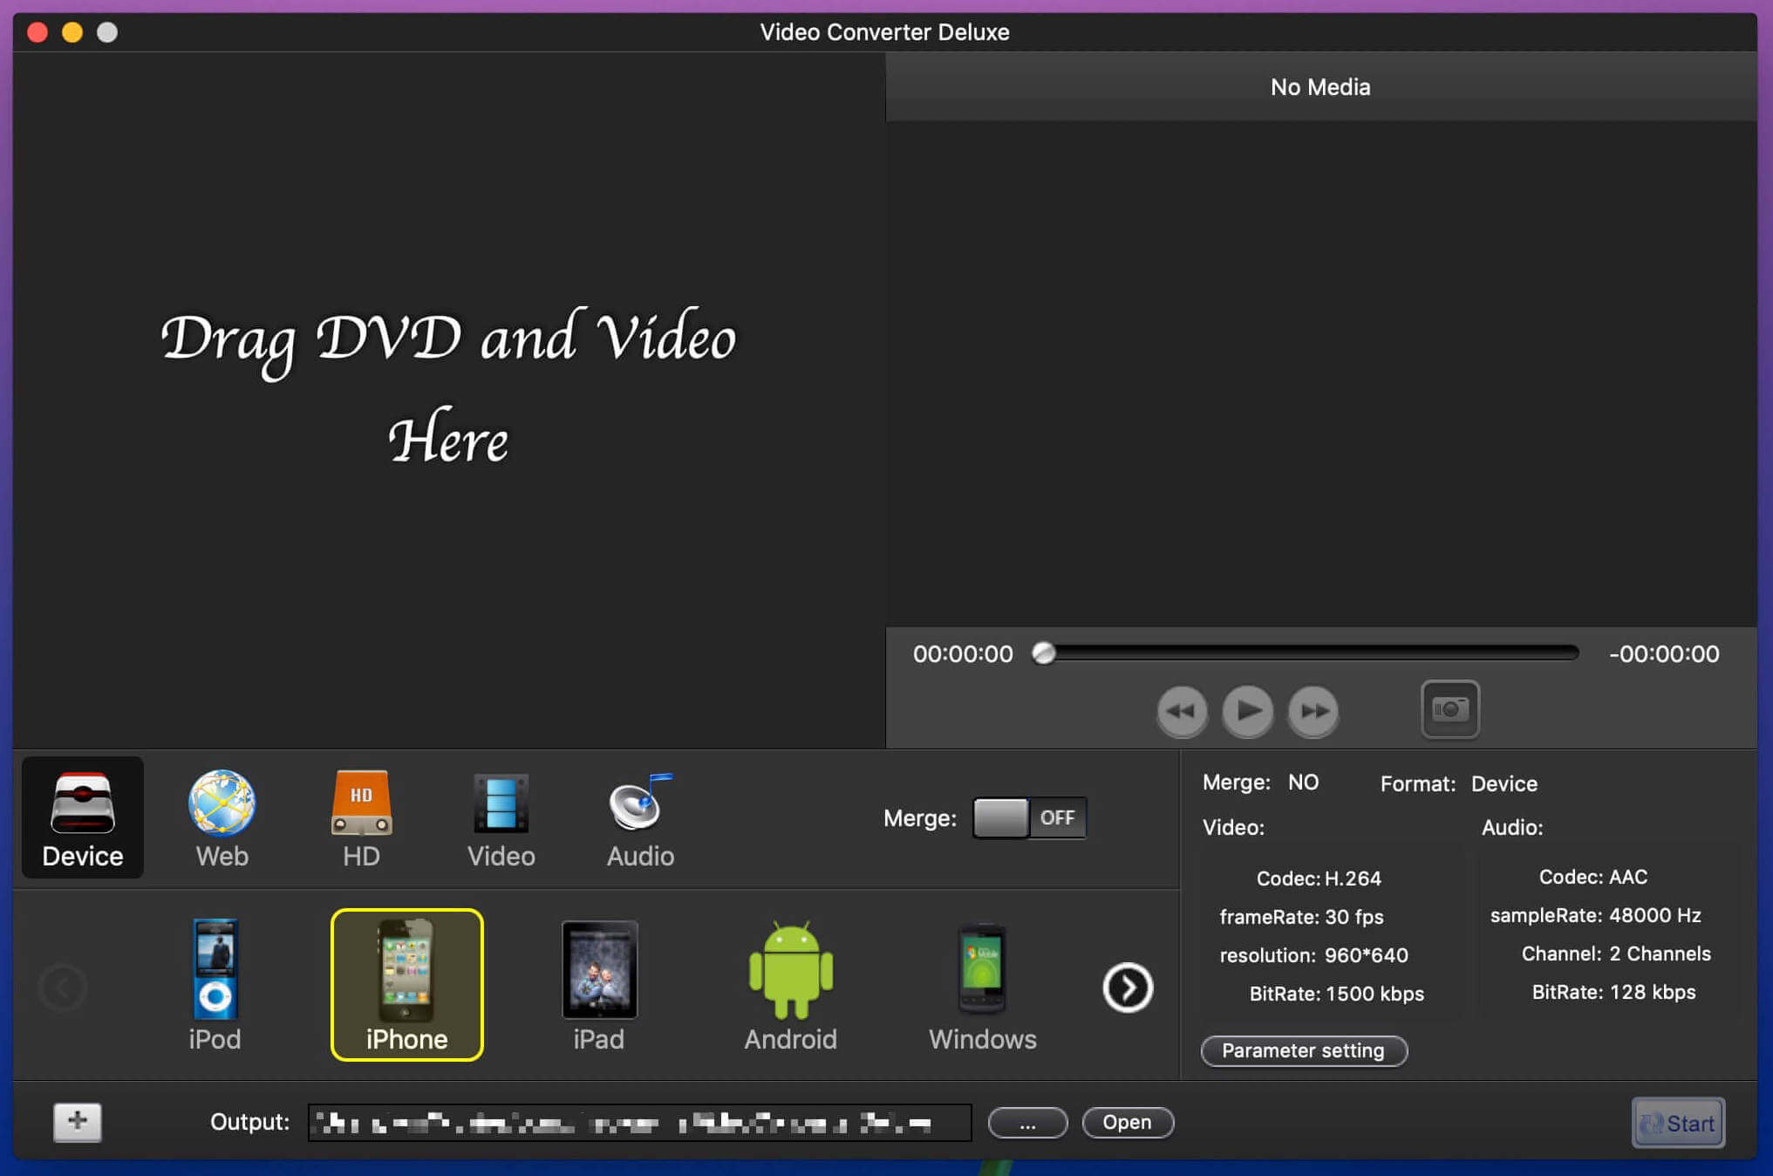Click the rewind playback button
Screen dimensions: 1773x1176
point(1182,711)
